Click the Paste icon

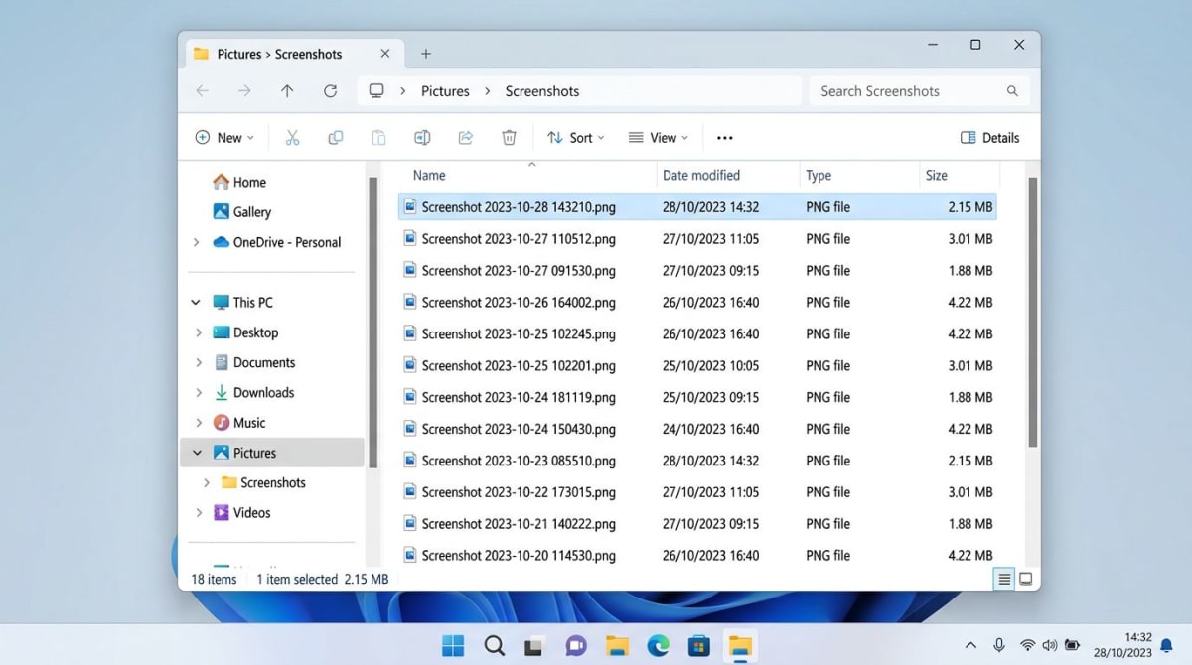click(x=378, y=137)
